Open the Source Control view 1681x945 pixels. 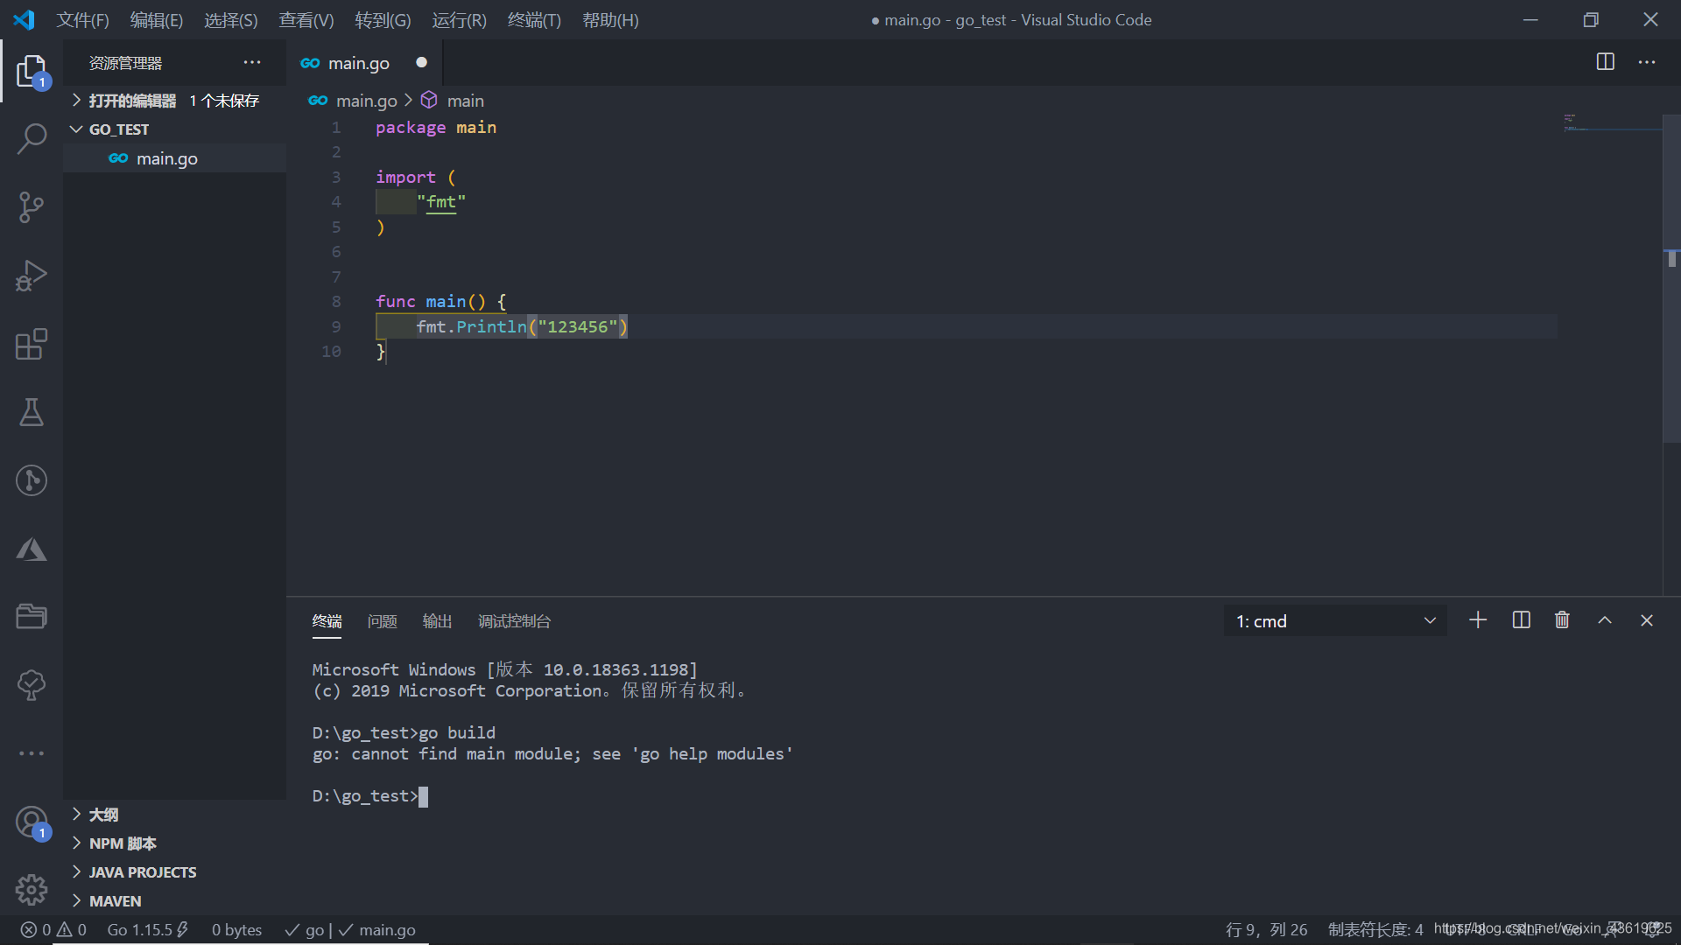(32, 207)
